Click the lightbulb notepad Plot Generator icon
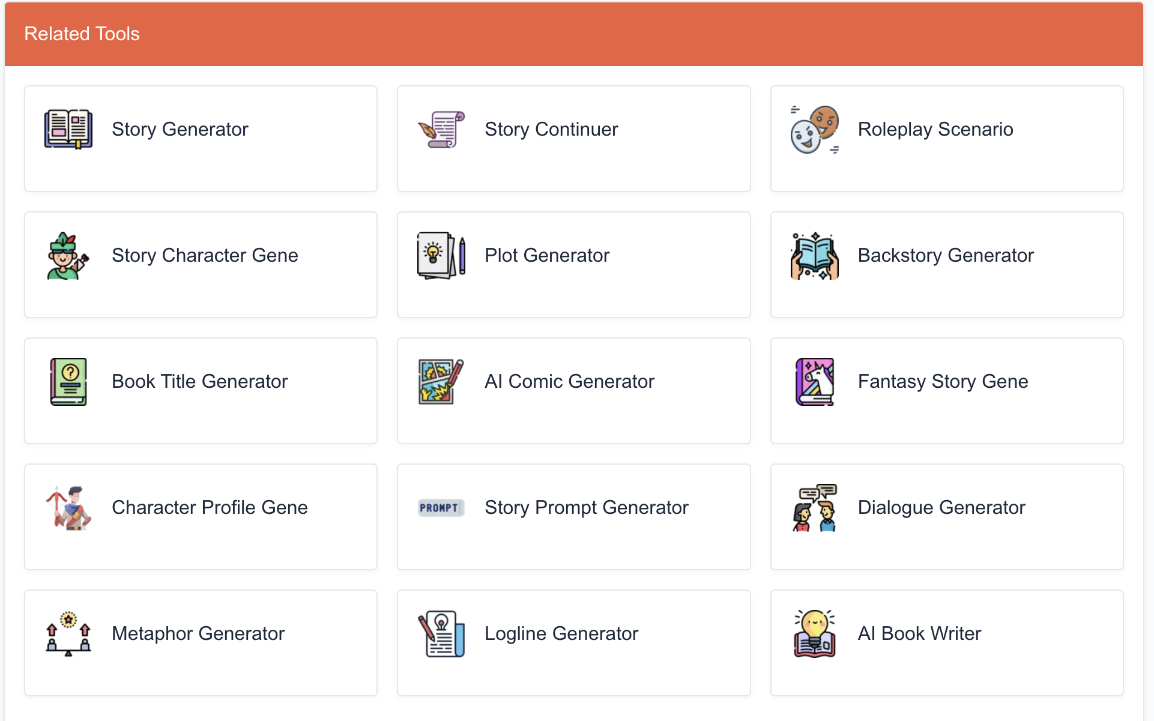This screenshot has height=721, width=1154. 441,256
